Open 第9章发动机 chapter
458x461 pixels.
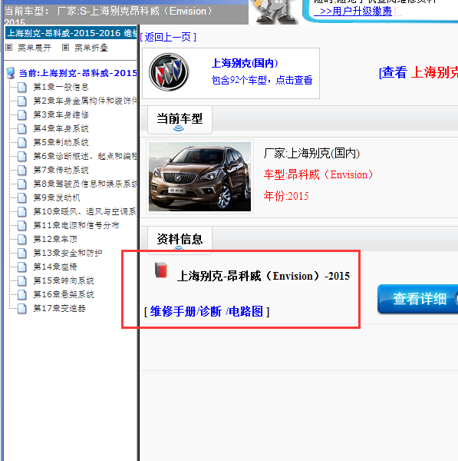[57, 197]
